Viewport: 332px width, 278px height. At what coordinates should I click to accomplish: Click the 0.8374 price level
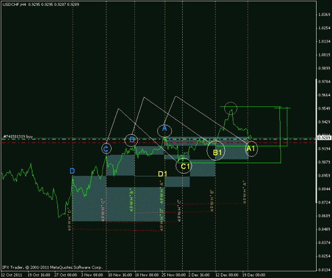324,243
